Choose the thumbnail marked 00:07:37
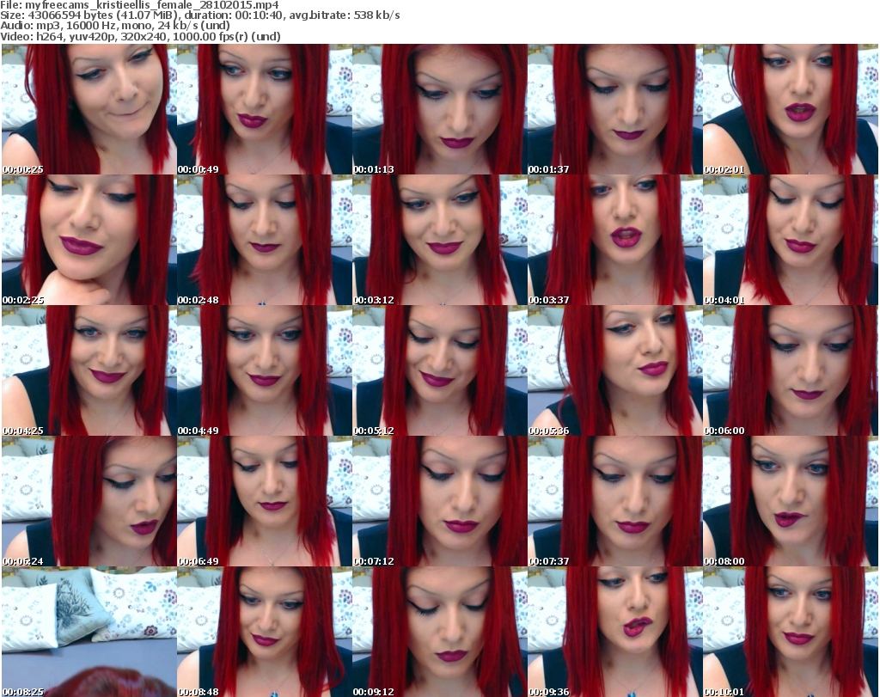880x697 pixels. [x=614, y=502]
